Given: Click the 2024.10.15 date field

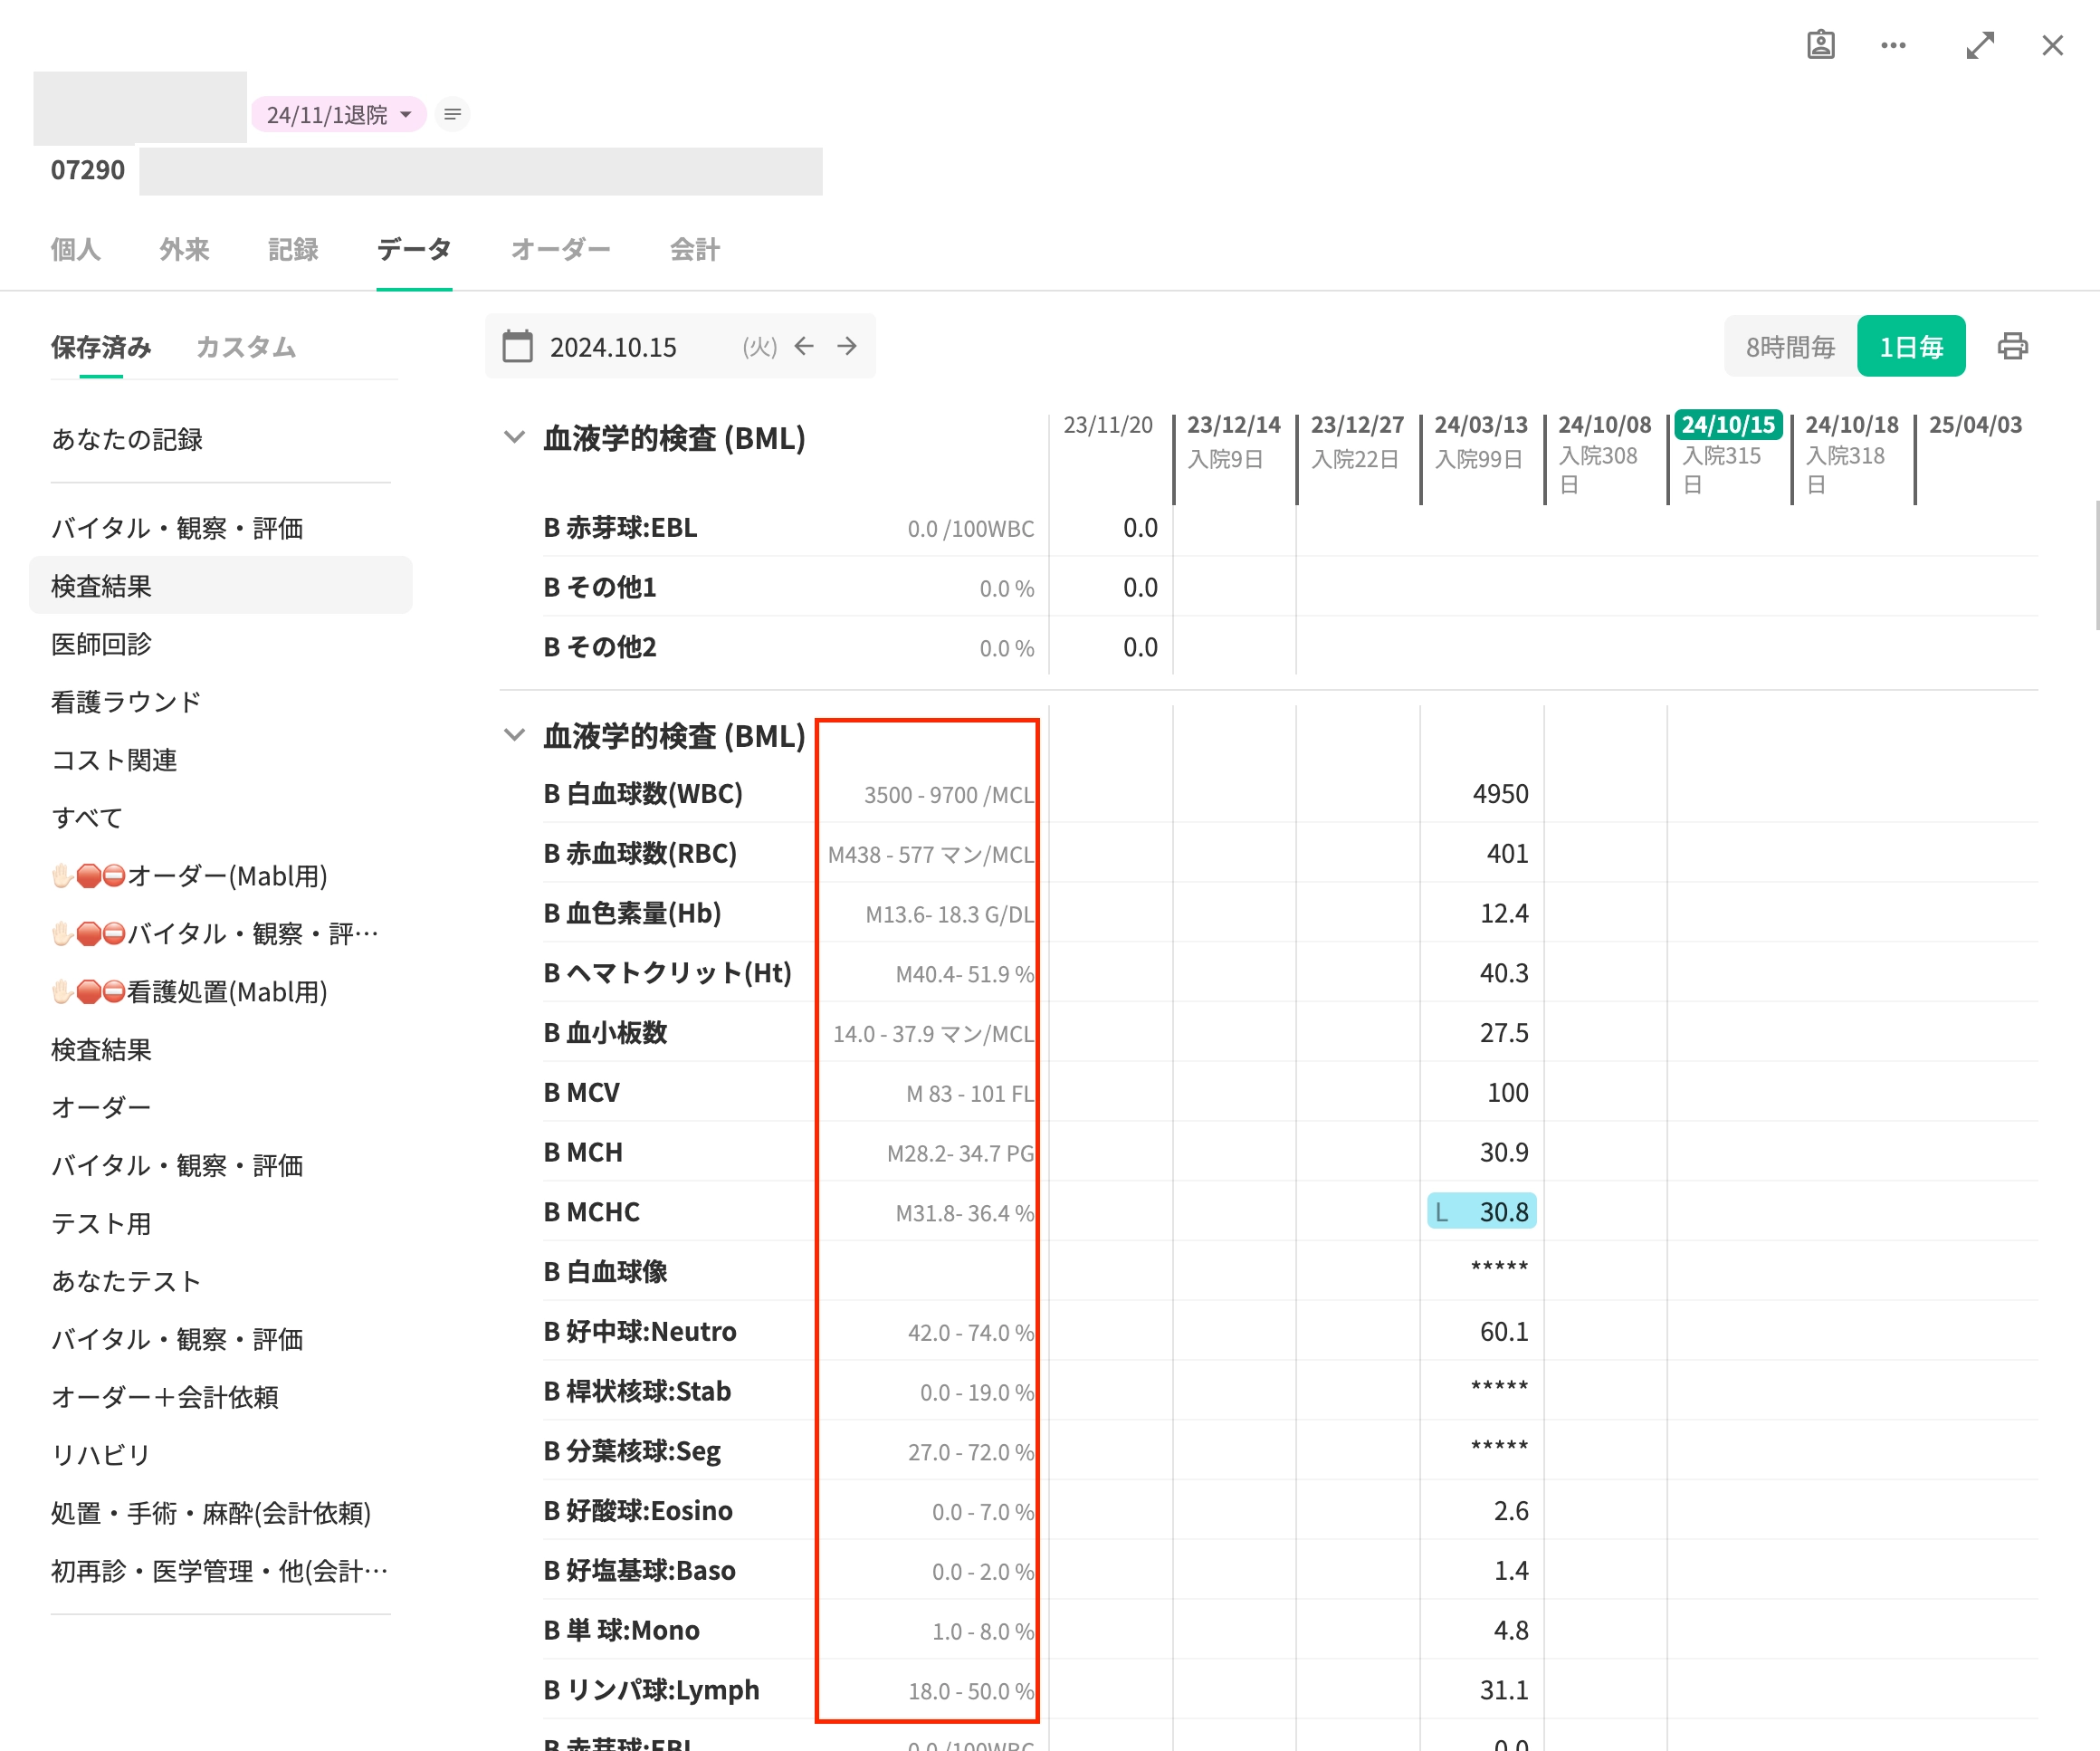Looking at the screenshot, I should [x=613, y=347].
